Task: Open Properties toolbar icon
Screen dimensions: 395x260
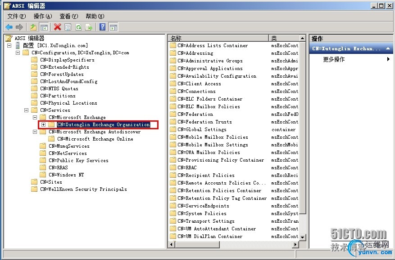Action: 68,27
